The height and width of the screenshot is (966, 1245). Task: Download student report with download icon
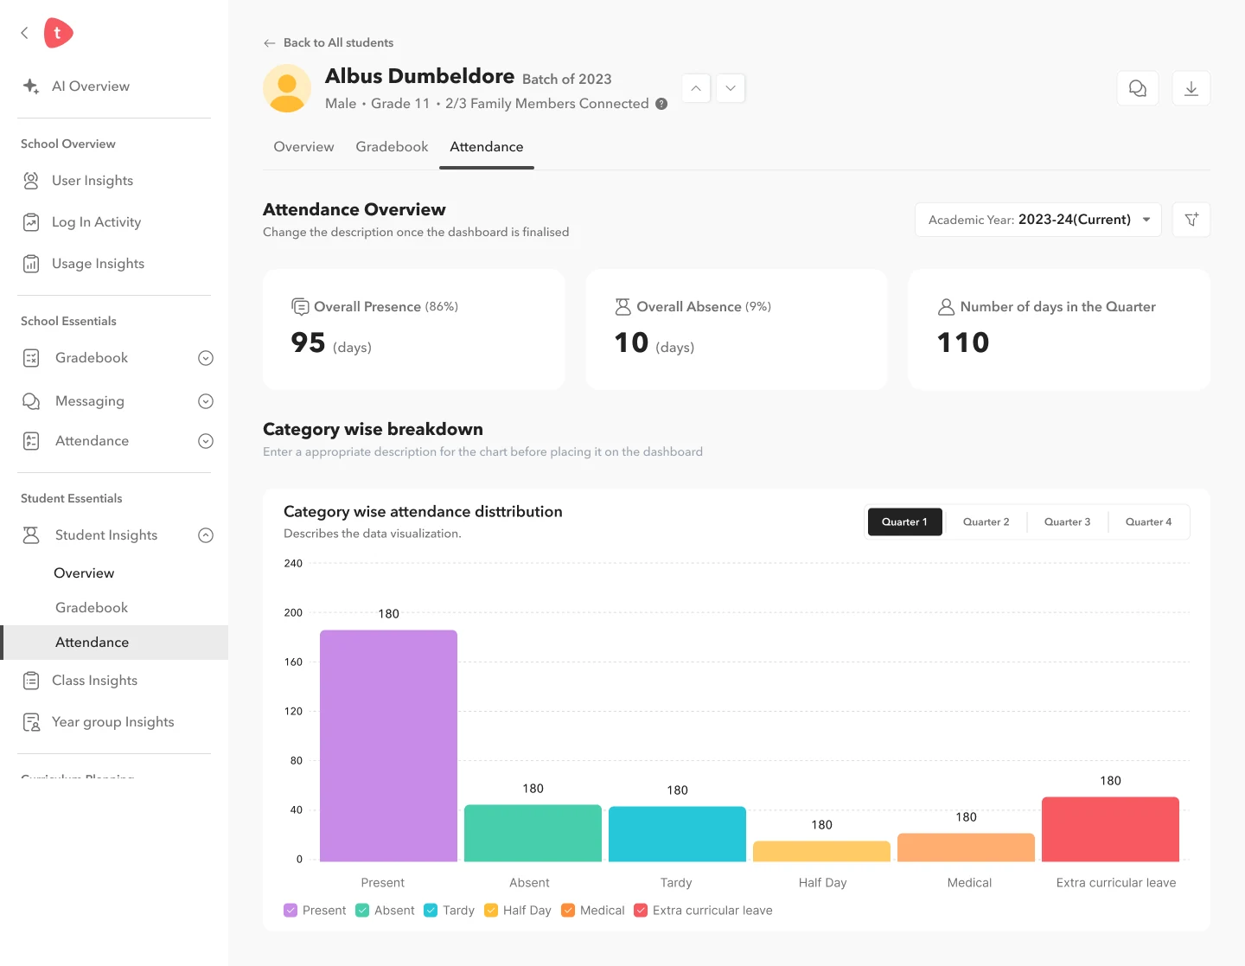1191,88
